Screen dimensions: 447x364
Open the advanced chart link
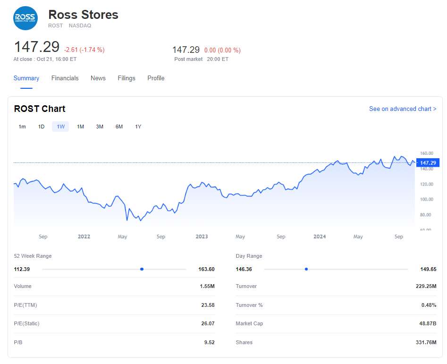click(402, 109)
